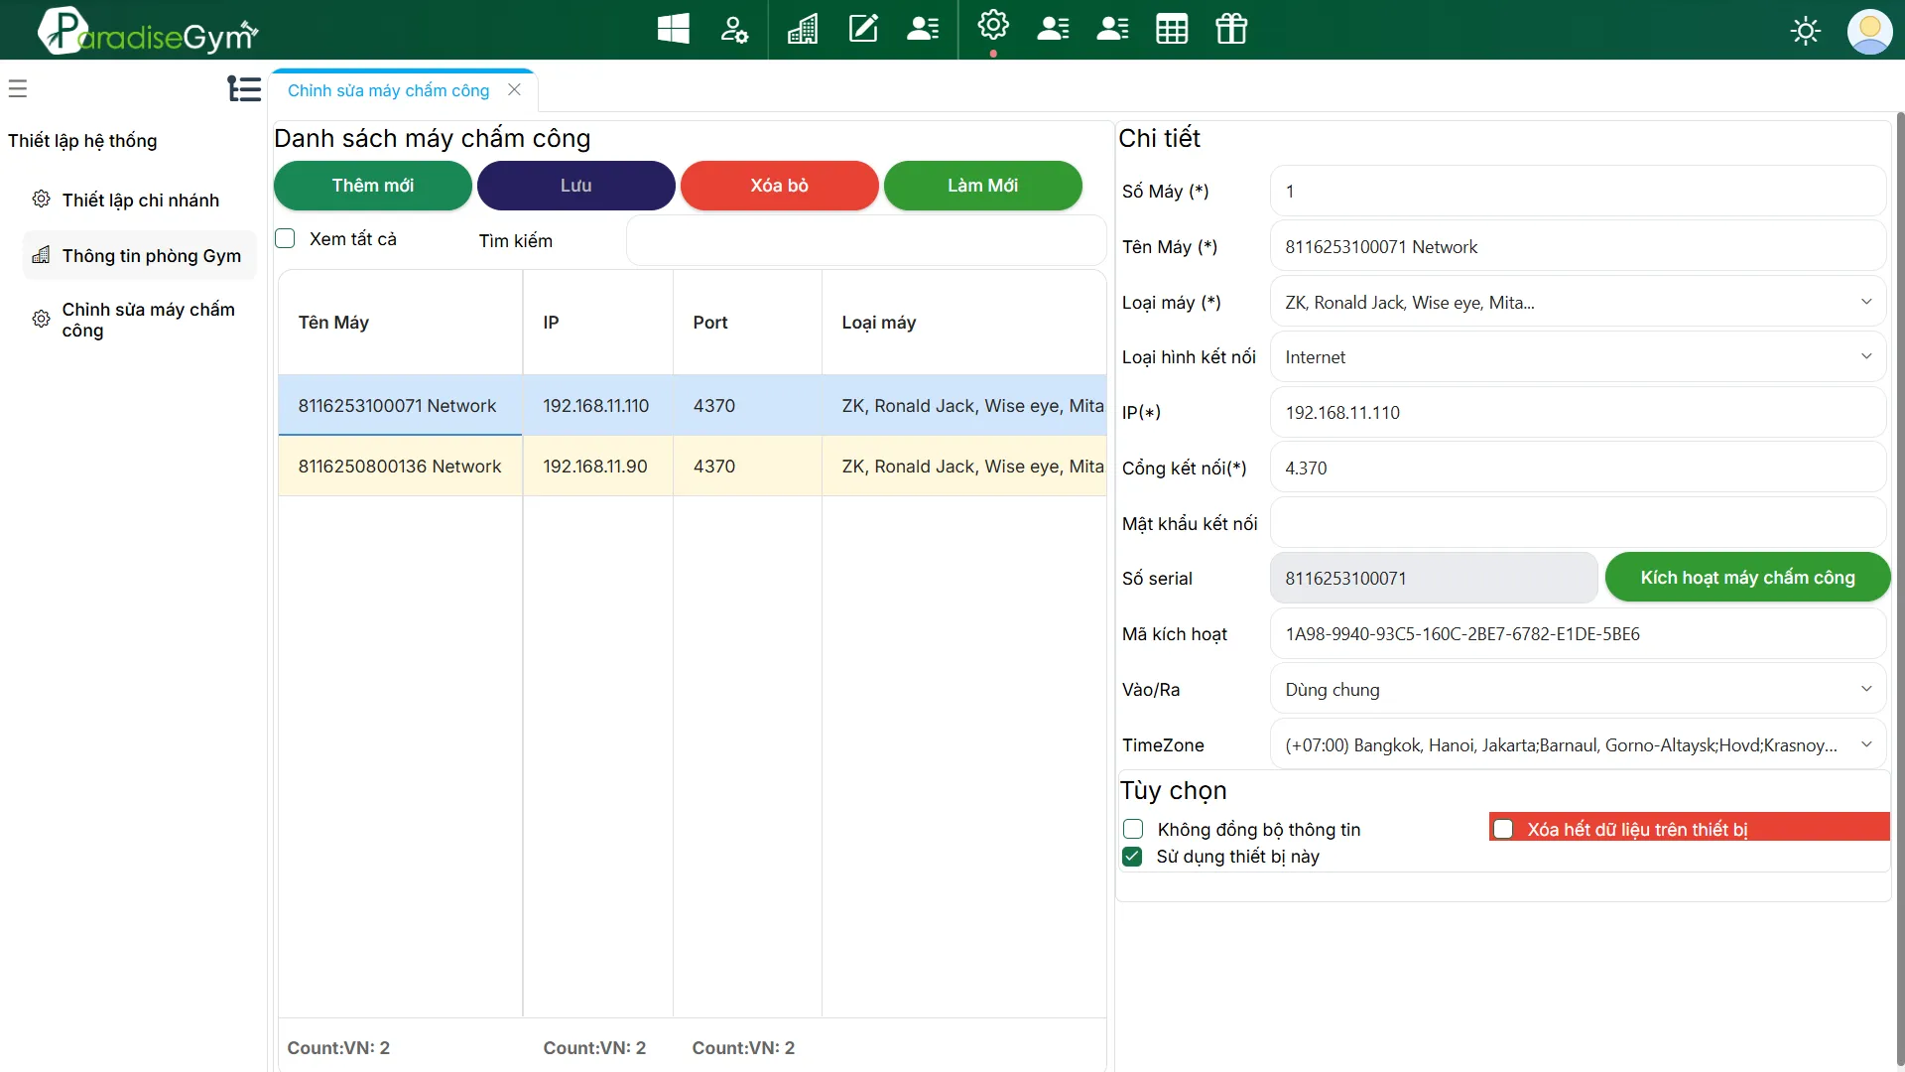Click the Lưu button
The image size is (1905, 1072).
[x=576, y=186]
